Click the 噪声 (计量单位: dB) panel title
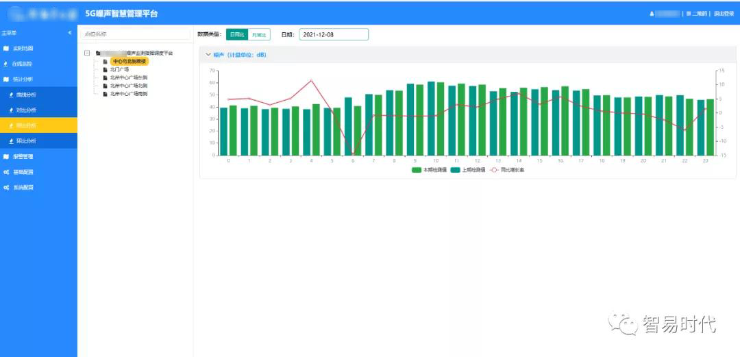Viewport: 740px width, 357px height. point(241,55)
